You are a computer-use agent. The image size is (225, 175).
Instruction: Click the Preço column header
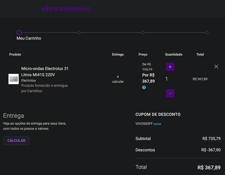(143, 55)
